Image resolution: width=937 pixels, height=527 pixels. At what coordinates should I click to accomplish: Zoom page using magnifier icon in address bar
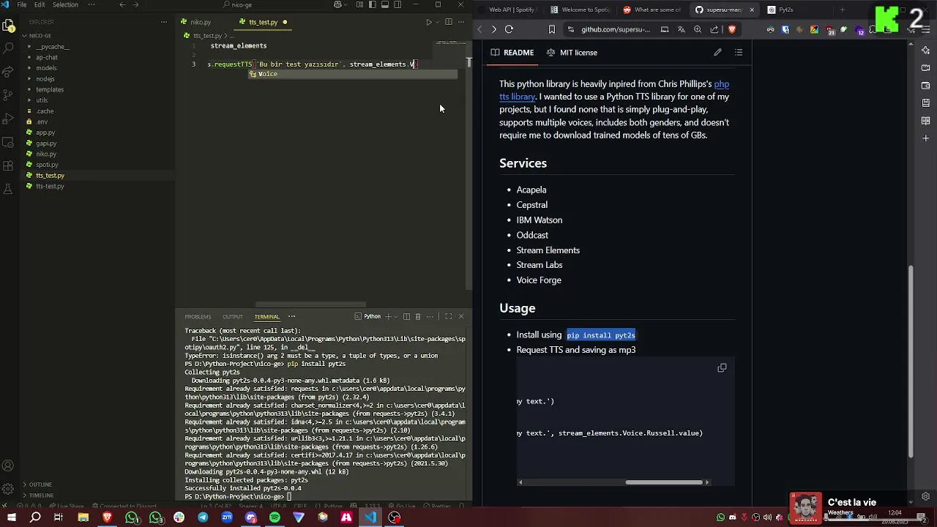pos(698,29)
